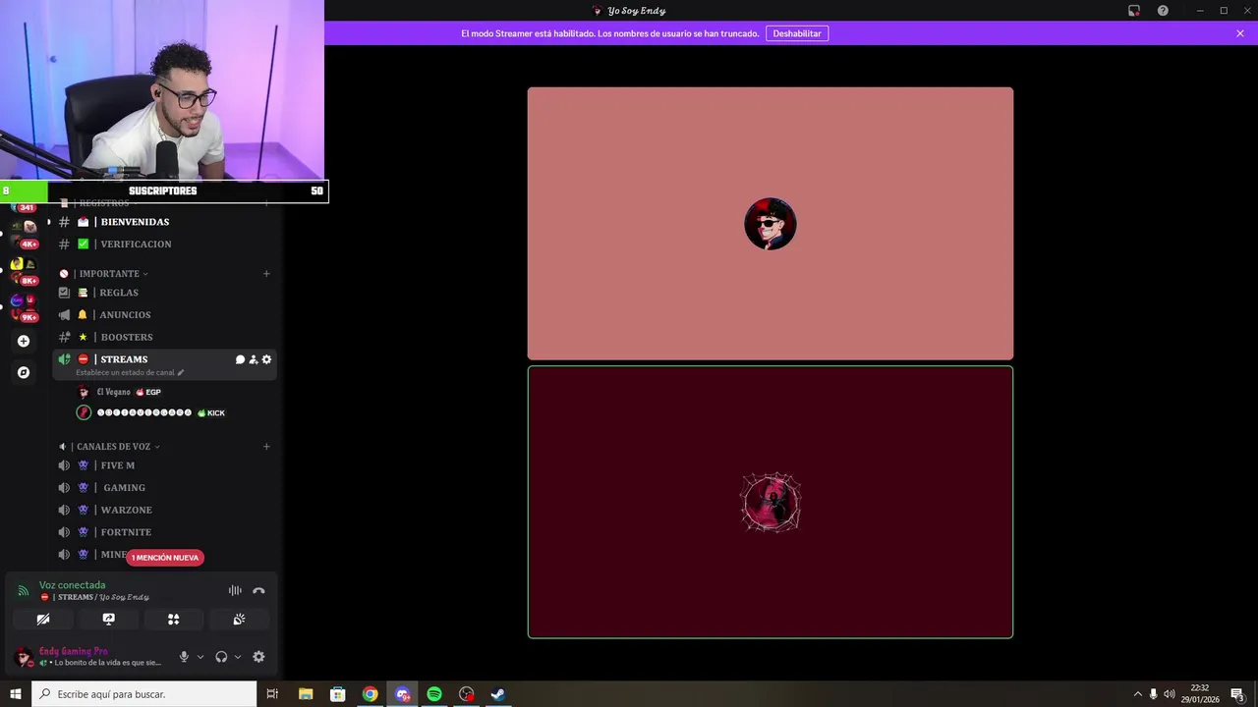Open the server with the 341 badge
The height and width of the screenshot is (707, 1258).
point(24,206)
